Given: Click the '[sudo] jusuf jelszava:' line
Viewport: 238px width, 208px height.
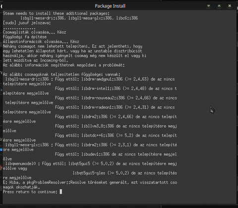Looking at the screenshot, I should pyautogui.click(x=27, y=23).
